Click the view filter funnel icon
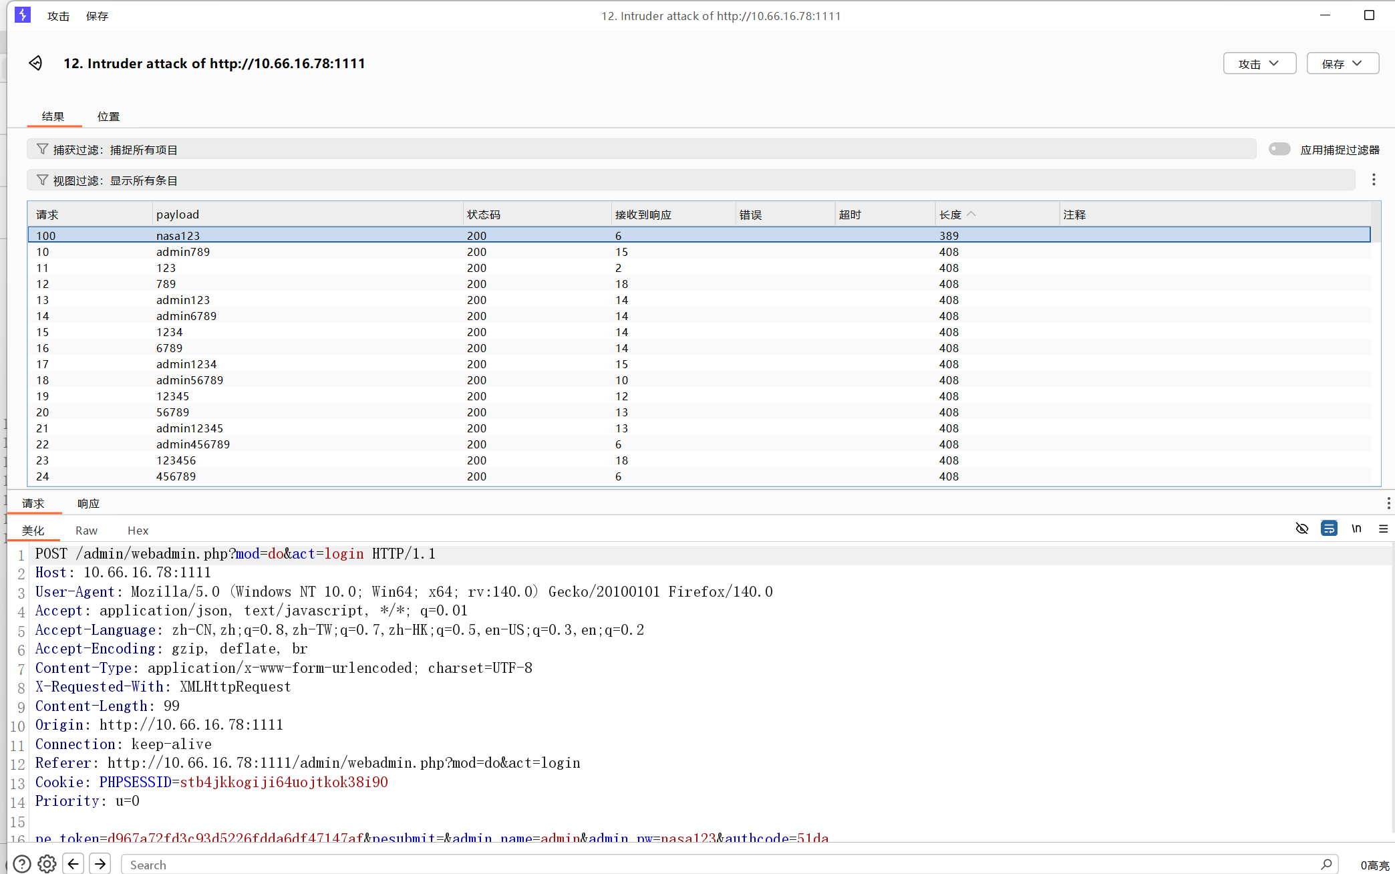 coord(42,180)
